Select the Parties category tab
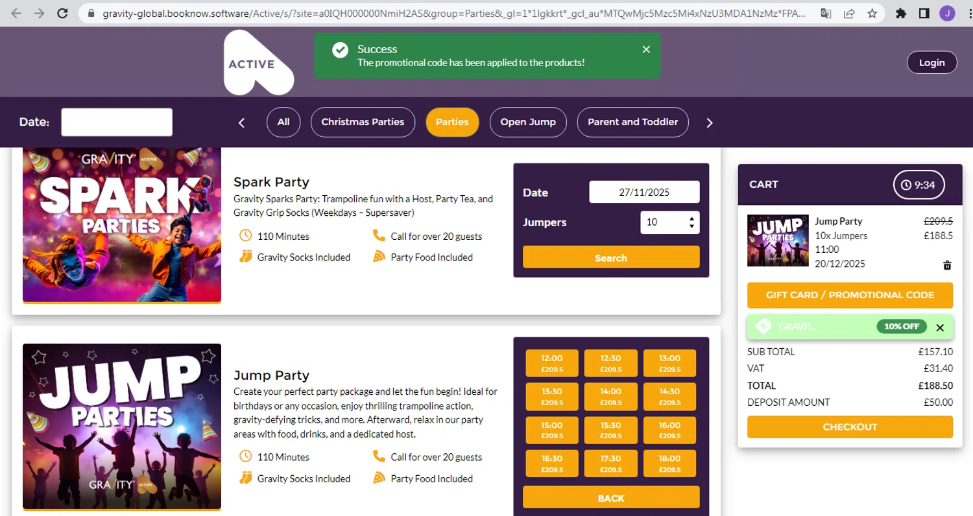This screenshot has height=516, width=973. pyautogui.click(x=452, y=122)
